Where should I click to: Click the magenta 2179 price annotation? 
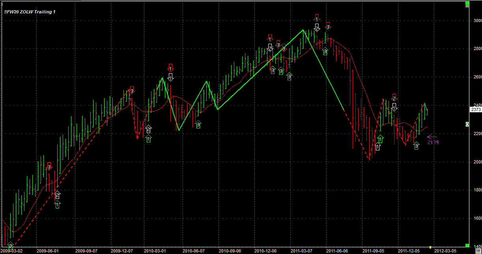[433, 143]
